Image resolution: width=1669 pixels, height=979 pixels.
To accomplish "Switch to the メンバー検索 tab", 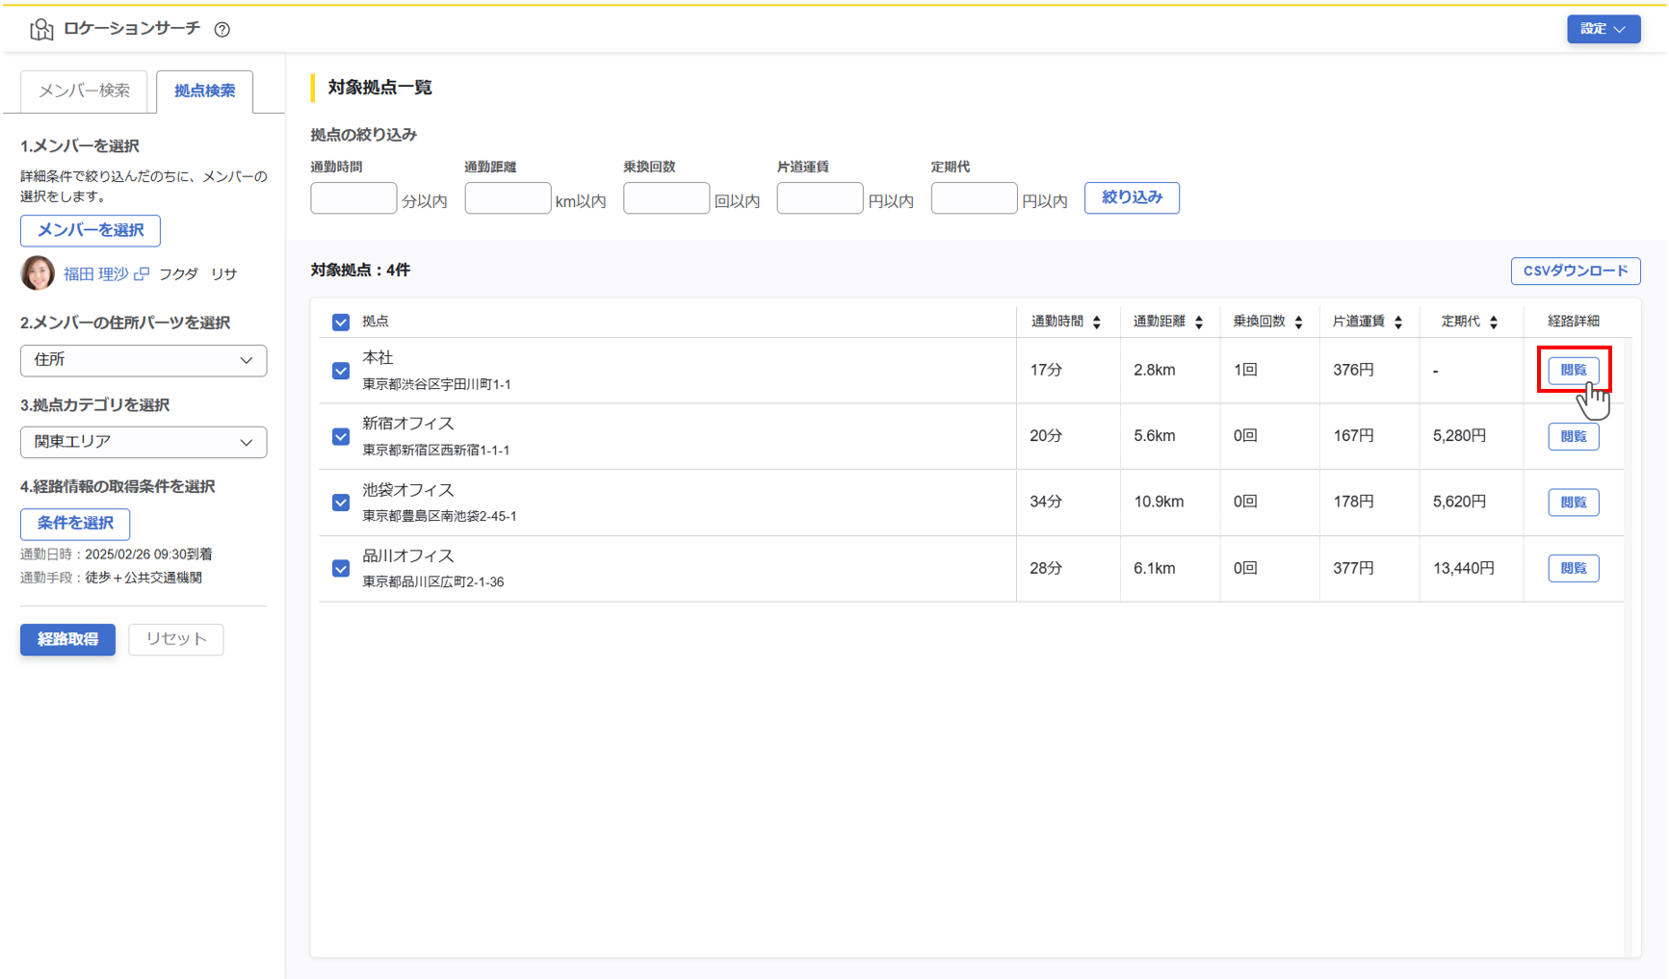I will (84, 90).
